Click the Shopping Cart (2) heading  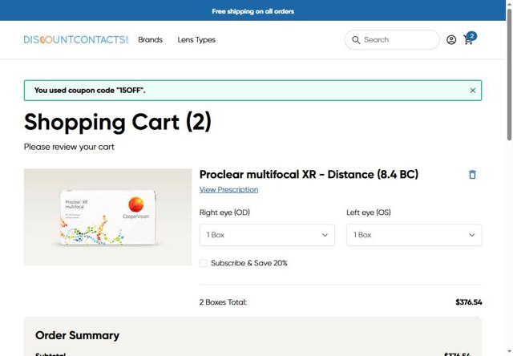118,122
